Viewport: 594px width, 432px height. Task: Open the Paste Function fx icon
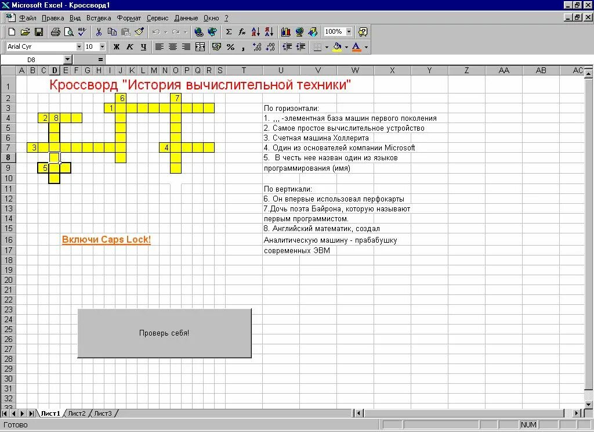point(242,32)
